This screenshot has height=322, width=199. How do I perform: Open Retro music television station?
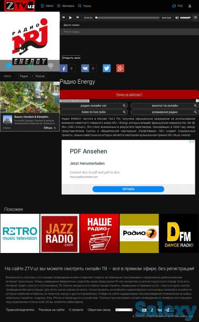[20, 234]
